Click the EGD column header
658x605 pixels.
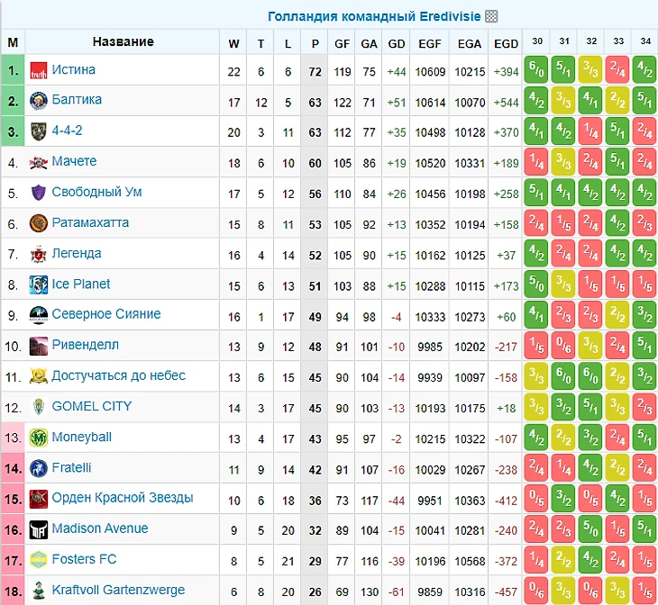click(506, 43)
